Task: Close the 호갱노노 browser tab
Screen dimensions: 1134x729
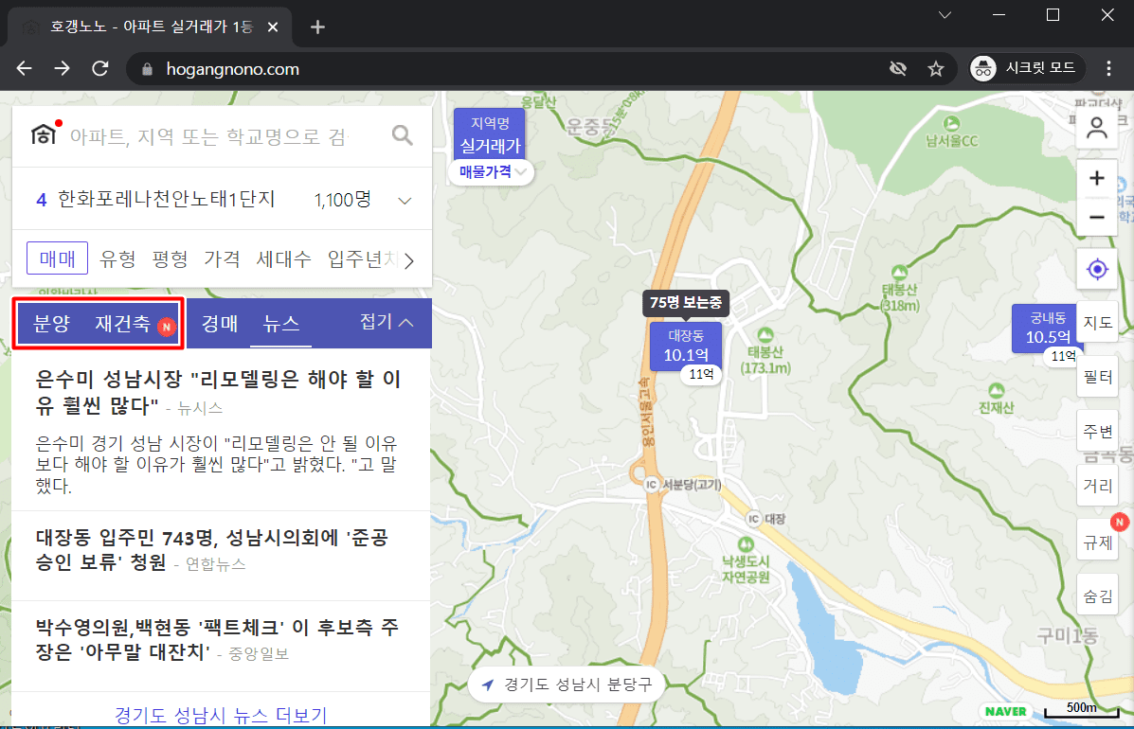Action: (273, 27)
